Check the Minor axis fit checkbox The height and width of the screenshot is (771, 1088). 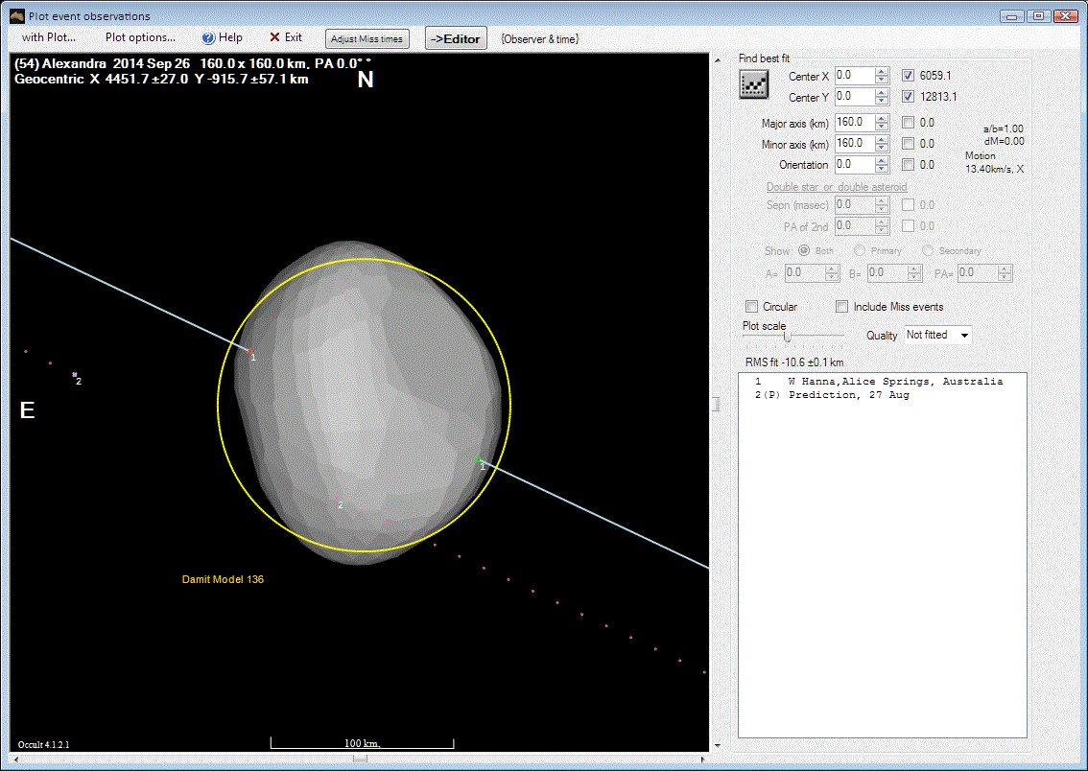[x=908, y=144]
